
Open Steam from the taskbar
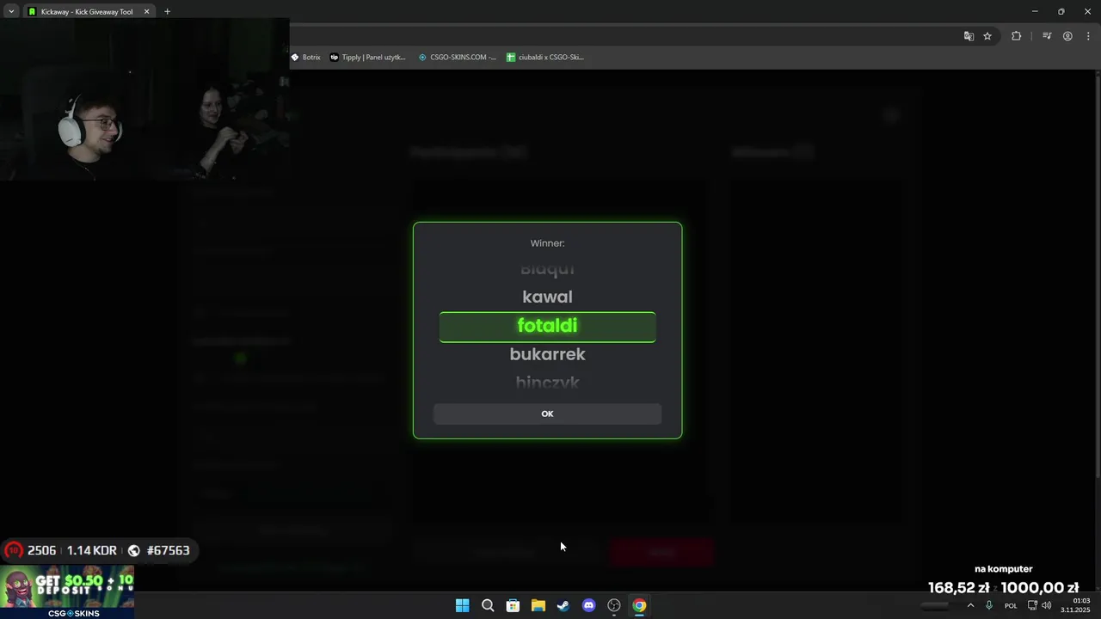(563, 605)
